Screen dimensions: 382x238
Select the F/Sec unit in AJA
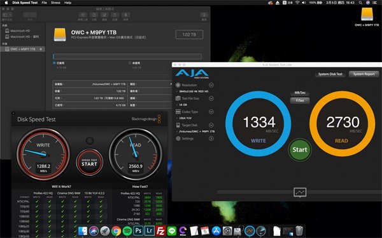300,100
